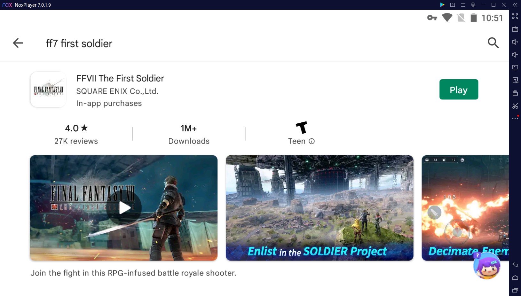Open the FFVII The First Soldier app icon
The width and height of the screenshot is (521, 296).
pos(48,90)
